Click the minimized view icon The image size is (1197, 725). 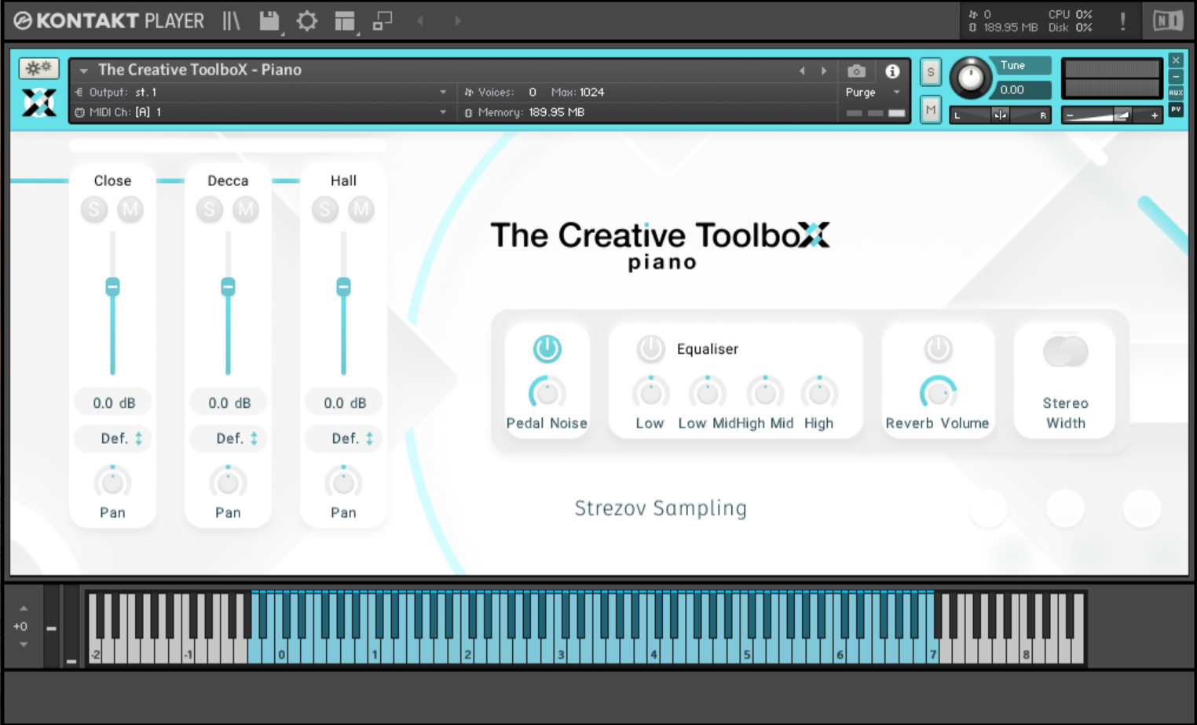(383, 21)
